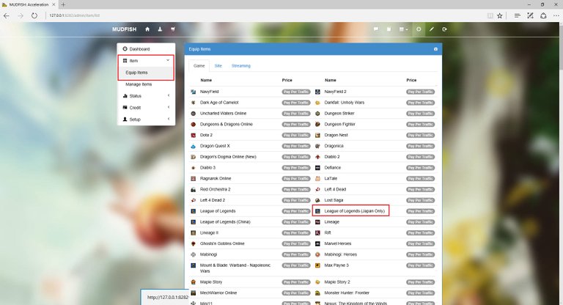Viewport: 563px width, 305px height.
Task: Click the flag icon in top navbar
Action: tap(375, 29)
